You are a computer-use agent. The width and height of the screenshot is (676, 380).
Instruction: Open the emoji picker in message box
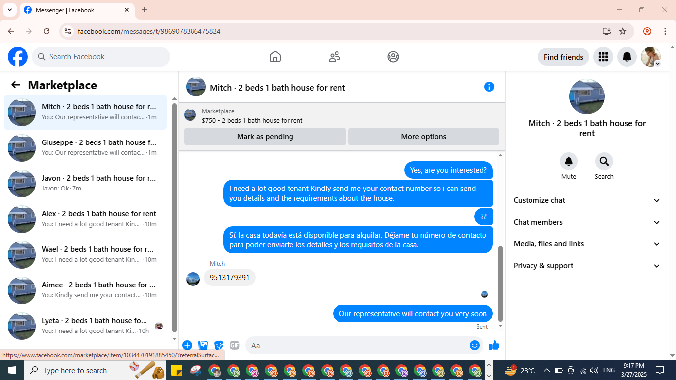[x=475, y=345]
